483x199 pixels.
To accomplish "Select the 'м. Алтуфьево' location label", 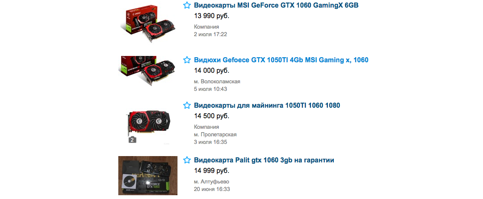I will pyautogui.click(x=212, y=181).
